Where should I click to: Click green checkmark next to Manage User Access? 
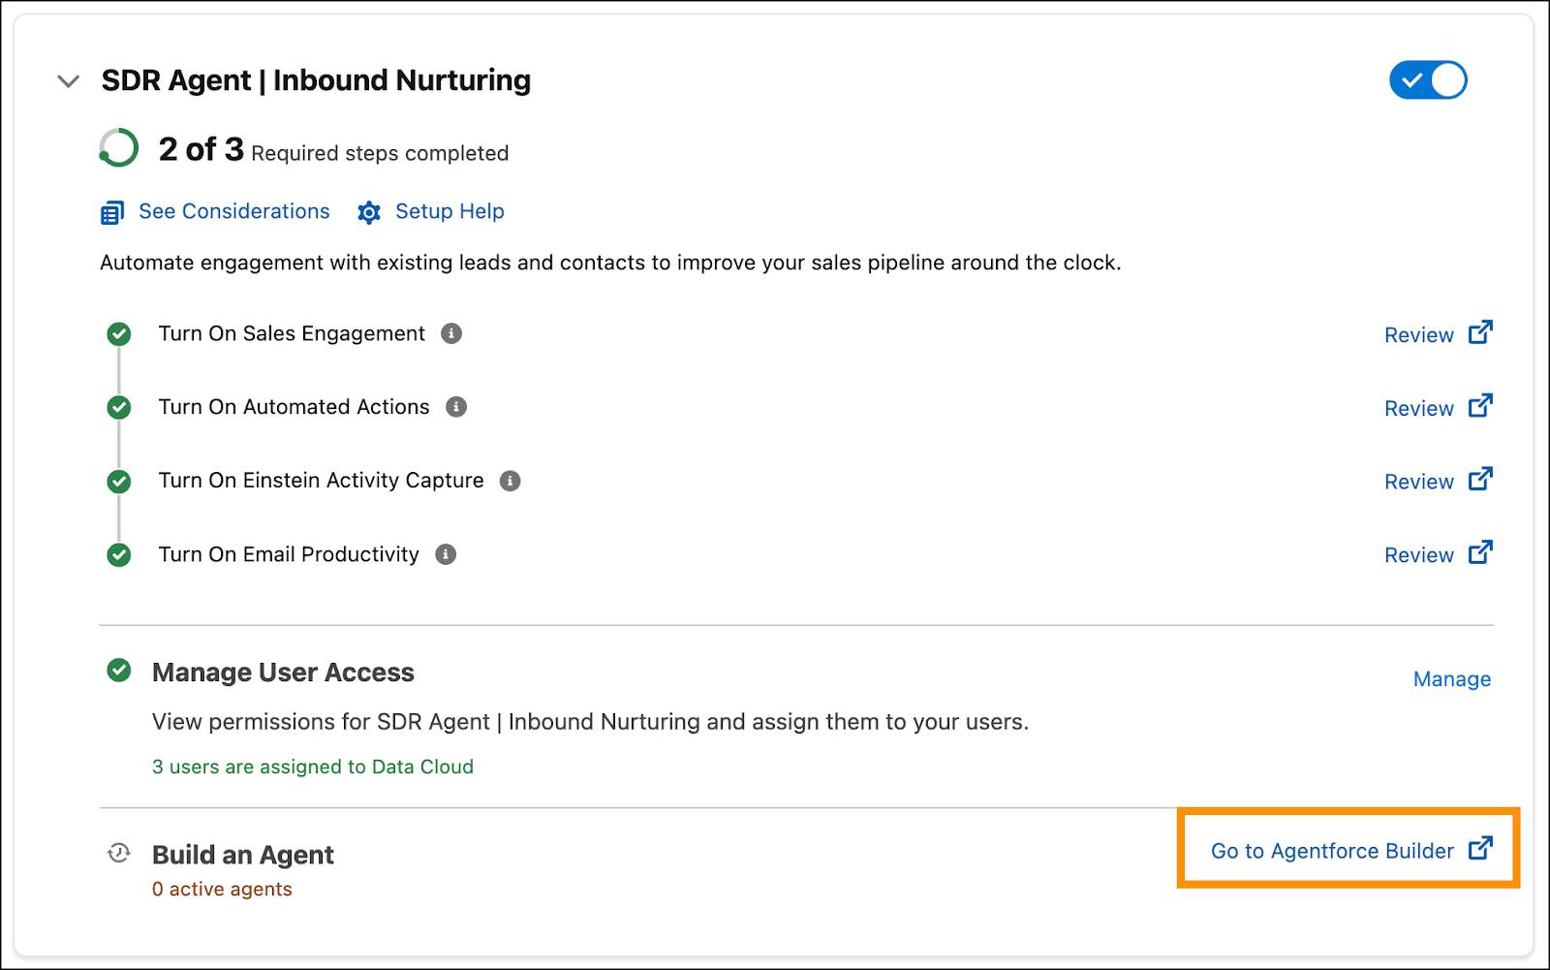119,671
